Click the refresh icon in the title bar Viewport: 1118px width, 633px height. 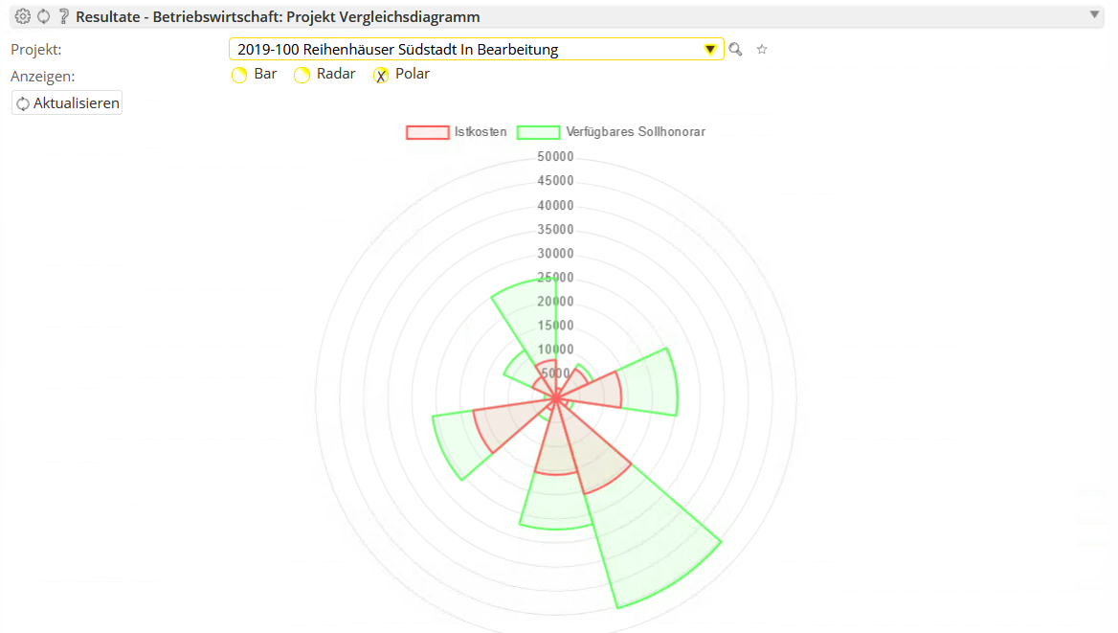point(42,15)
